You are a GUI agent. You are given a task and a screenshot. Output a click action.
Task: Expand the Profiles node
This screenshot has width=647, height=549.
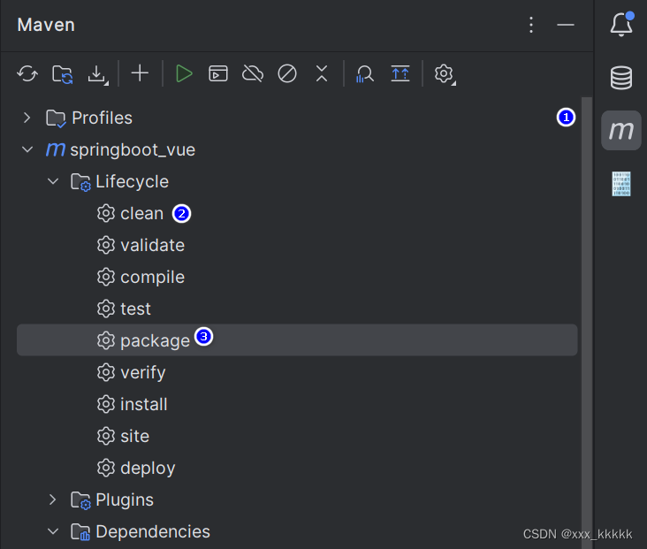[x=27, y=118]
